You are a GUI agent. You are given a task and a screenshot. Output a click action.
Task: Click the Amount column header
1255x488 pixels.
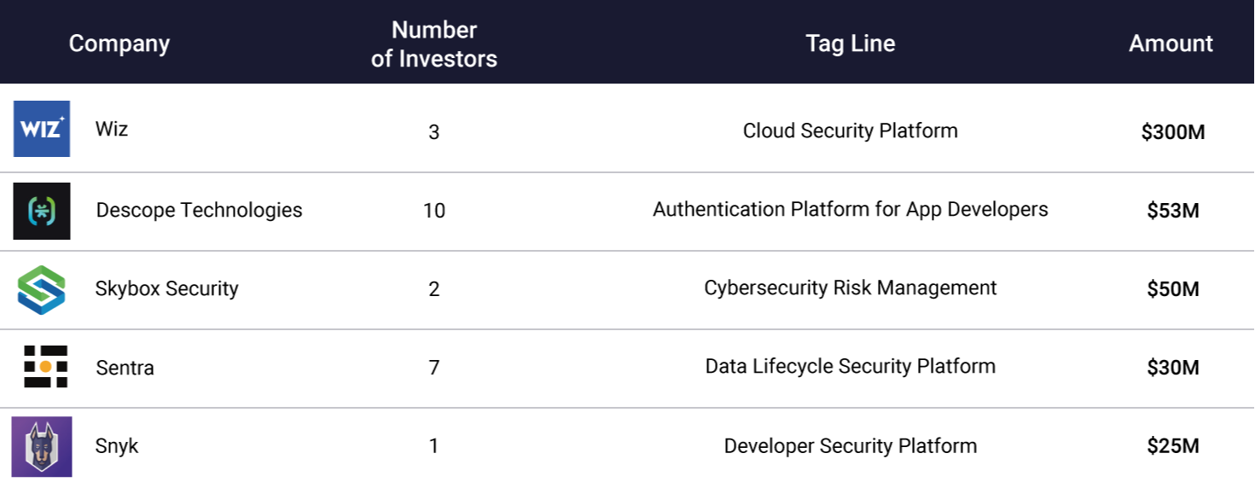pyautogui.click(x=1171, y=44)
